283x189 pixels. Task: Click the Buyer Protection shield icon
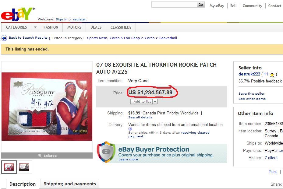[106, 152]
